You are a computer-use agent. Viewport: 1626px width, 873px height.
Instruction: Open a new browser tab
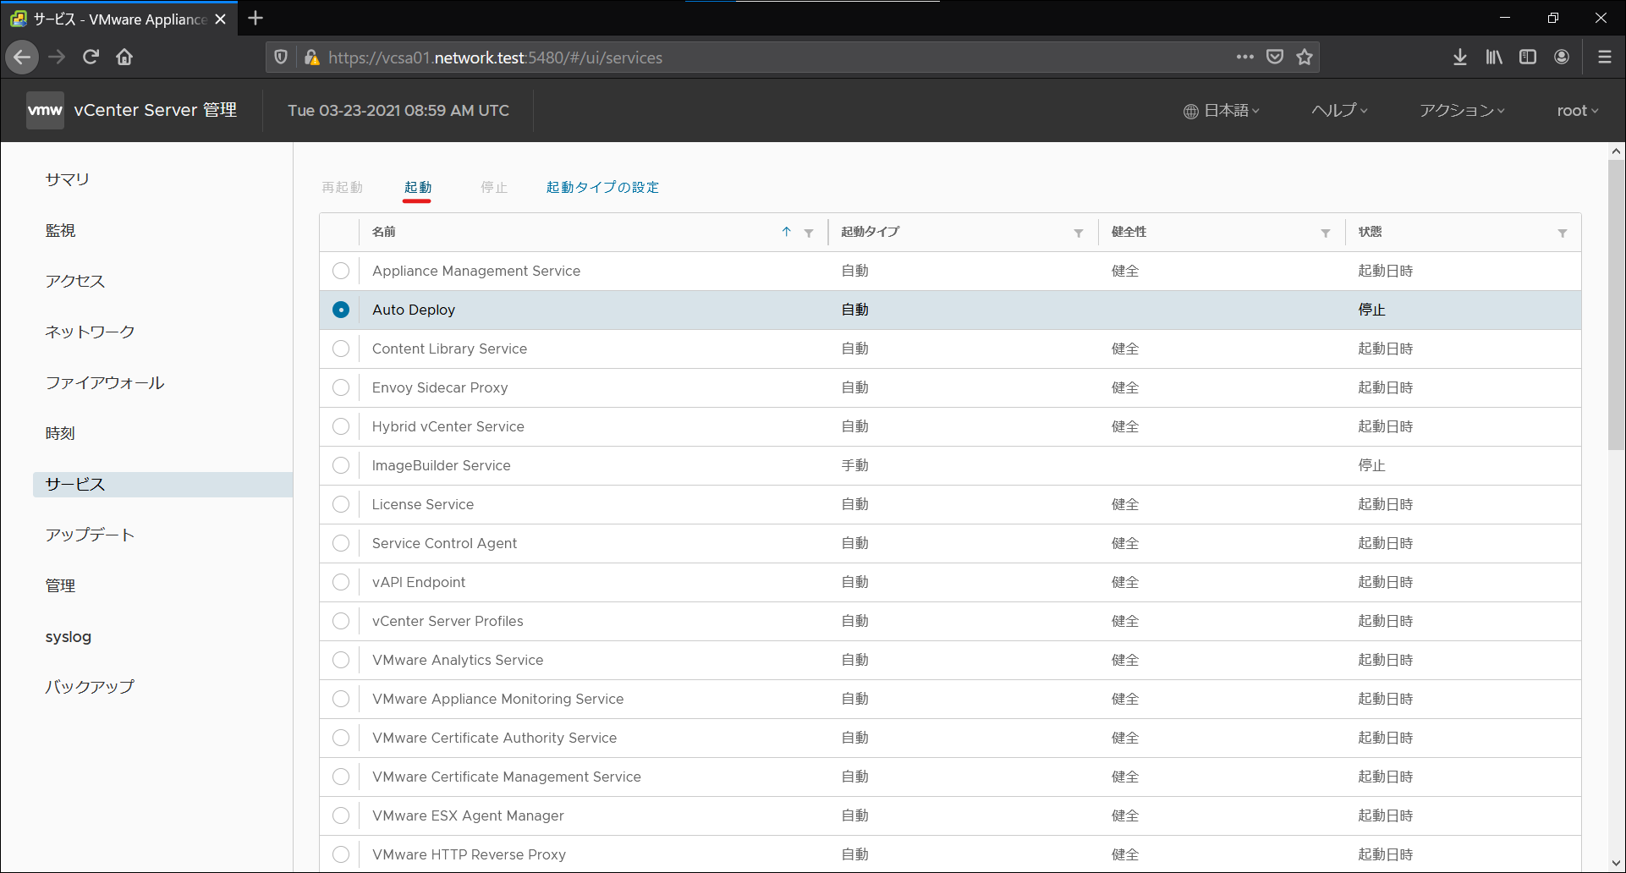tap(255, 18)
